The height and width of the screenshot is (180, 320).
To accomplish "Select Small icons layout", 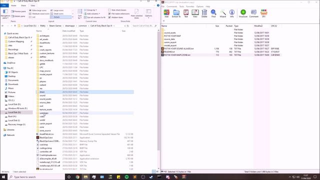I will tap(57, 13).
